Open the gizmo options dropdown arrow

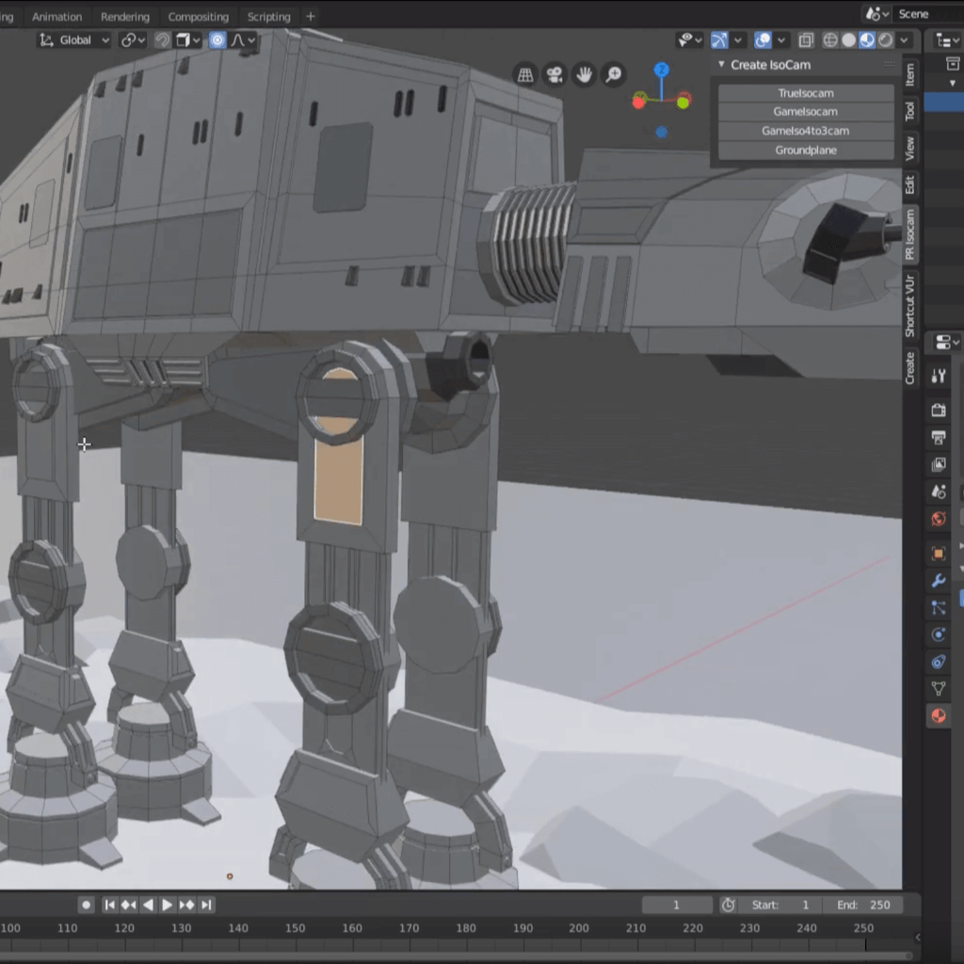pos(738,40)
